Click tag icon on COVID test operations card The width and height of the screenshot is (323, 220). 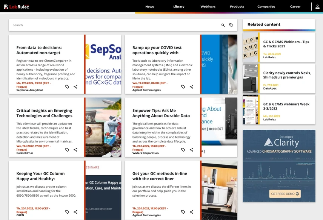pyautogui.click(x=183, y=86)
